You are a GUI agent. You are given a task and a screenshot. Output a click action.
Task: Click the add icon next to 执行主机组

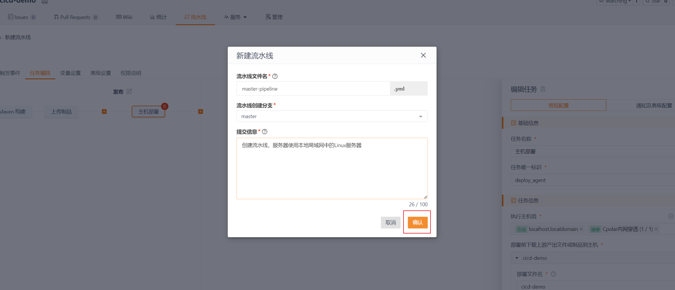671,216
